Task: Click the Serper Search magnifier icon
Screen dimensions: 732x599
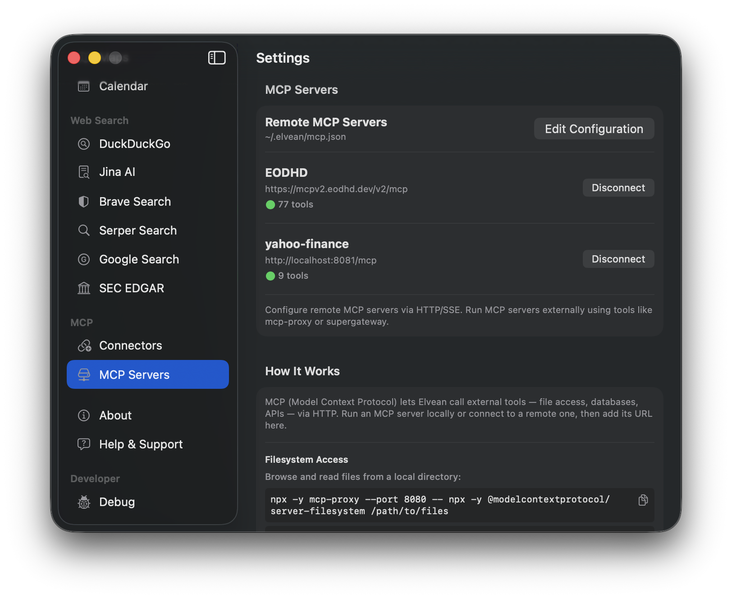Action: pyautogui.click(x=84, y=230)
